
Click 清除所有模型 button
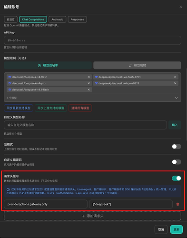click(x=80, y=108)
